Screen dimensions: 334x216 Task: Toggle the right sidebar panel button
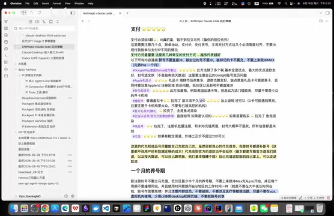[327, 13]
